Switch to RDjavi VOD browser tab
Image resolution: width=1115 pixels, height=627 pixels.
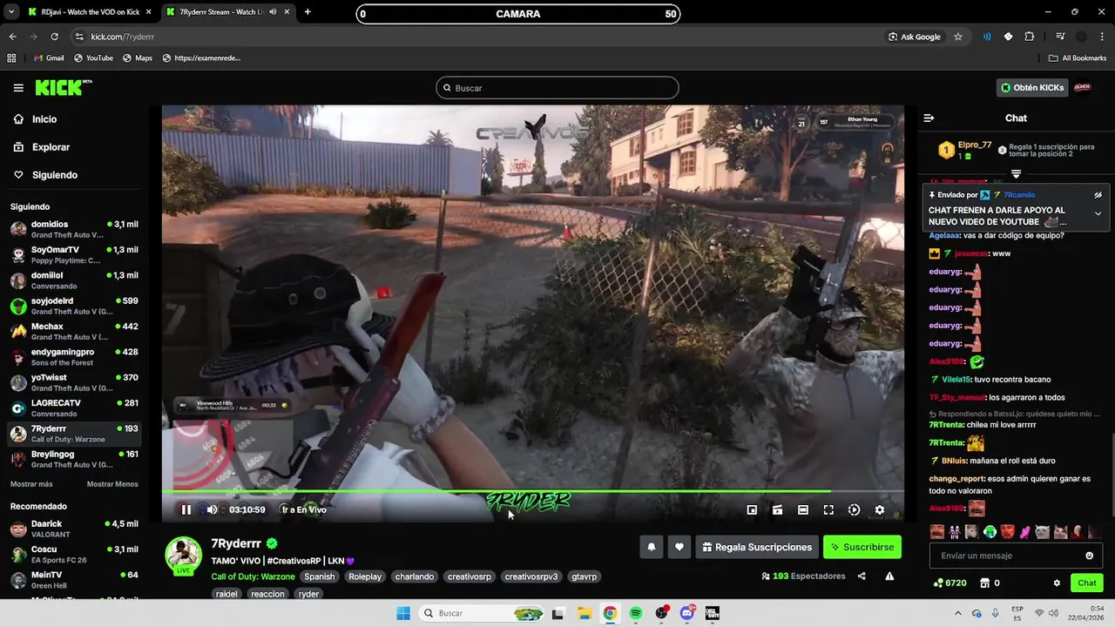click(90, 12)
